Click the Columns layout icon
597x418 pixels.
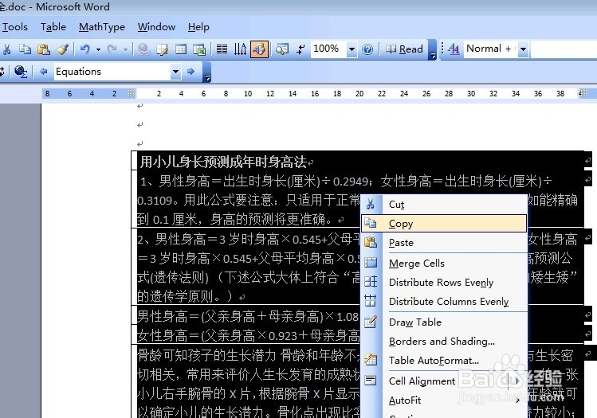click(x=222, y=49)
